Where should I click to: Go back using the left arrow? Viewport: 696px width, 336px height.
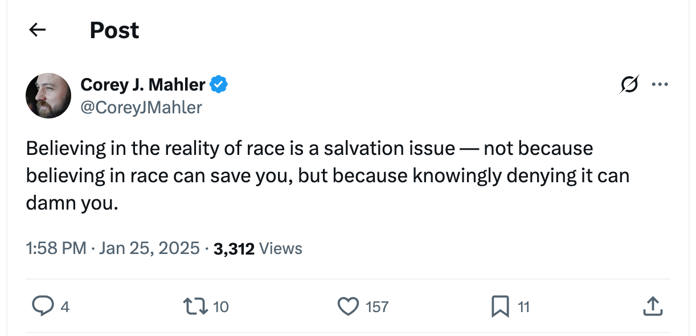38,30
